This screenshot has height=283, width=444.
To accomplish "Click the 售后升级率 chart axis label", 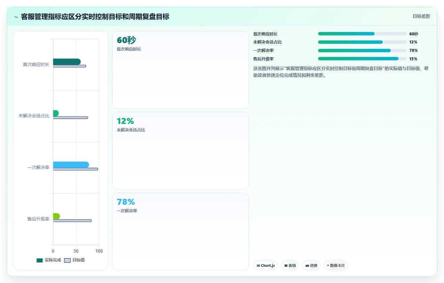I will coord(38,219).
